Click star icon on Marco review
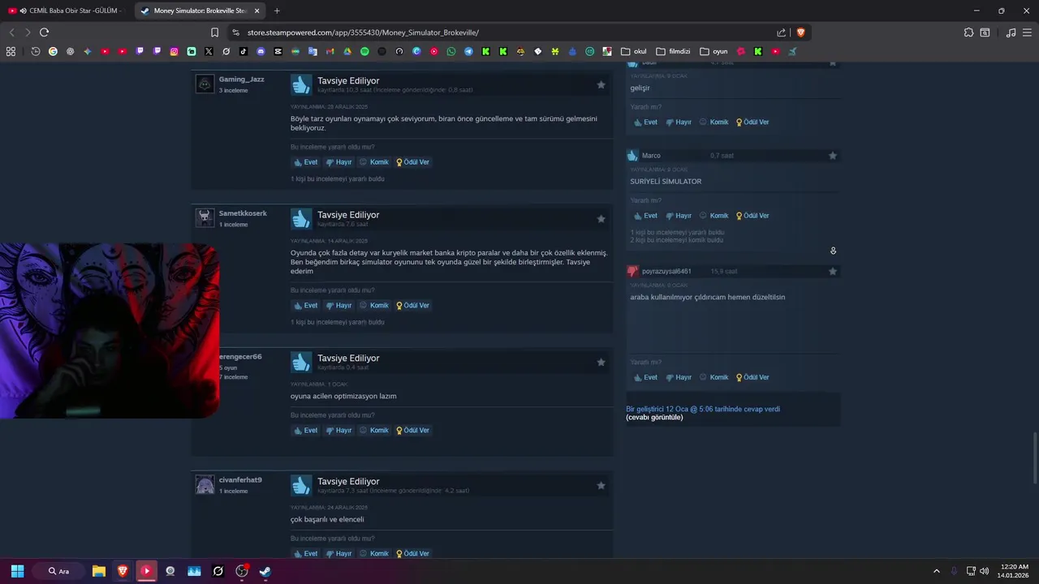The height and width of the screenshot is (584, 1039). [832, 155]
